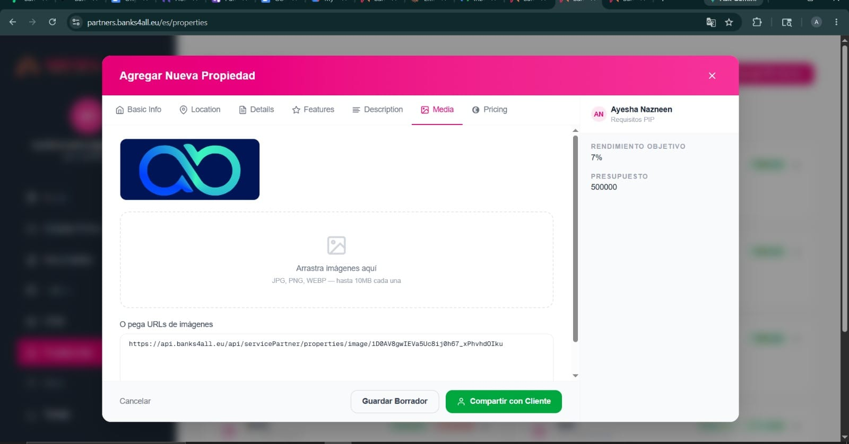The height and width of the screenshot is (444, 849).
Task: Click the 'Requisitos PIP' subtitle
Action: point(633,120)
